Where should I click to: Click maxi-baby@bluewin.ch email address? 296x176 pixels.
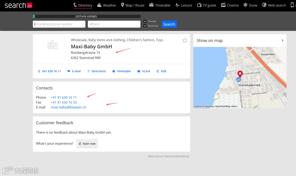click(68, 107)
